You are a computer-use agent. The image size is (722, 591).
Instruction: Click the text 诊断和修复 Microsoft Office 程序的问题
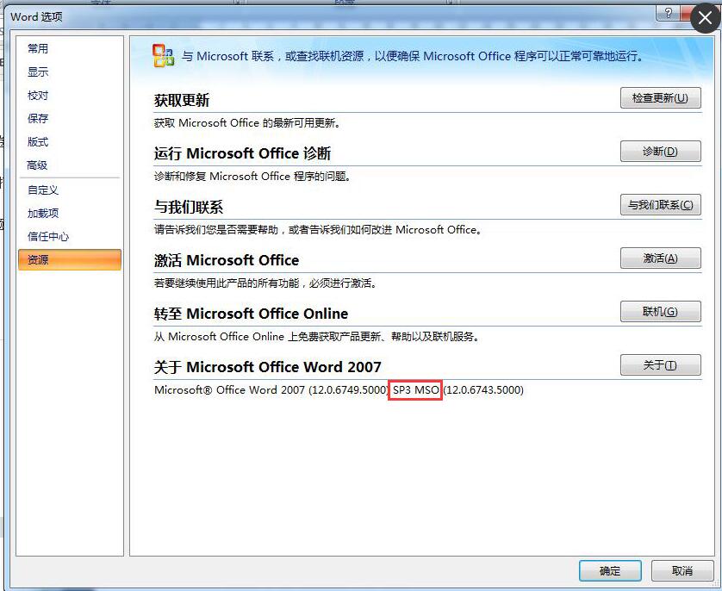[252, 177]
